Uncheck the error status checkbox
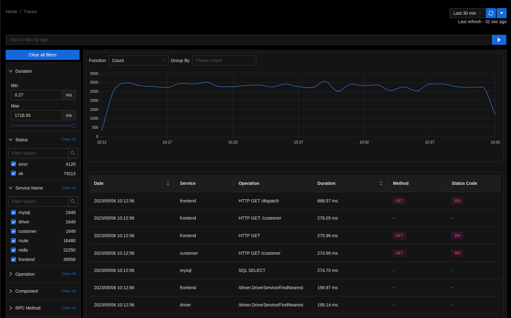This screenshot has width=511, height=318. coord(13,164)
